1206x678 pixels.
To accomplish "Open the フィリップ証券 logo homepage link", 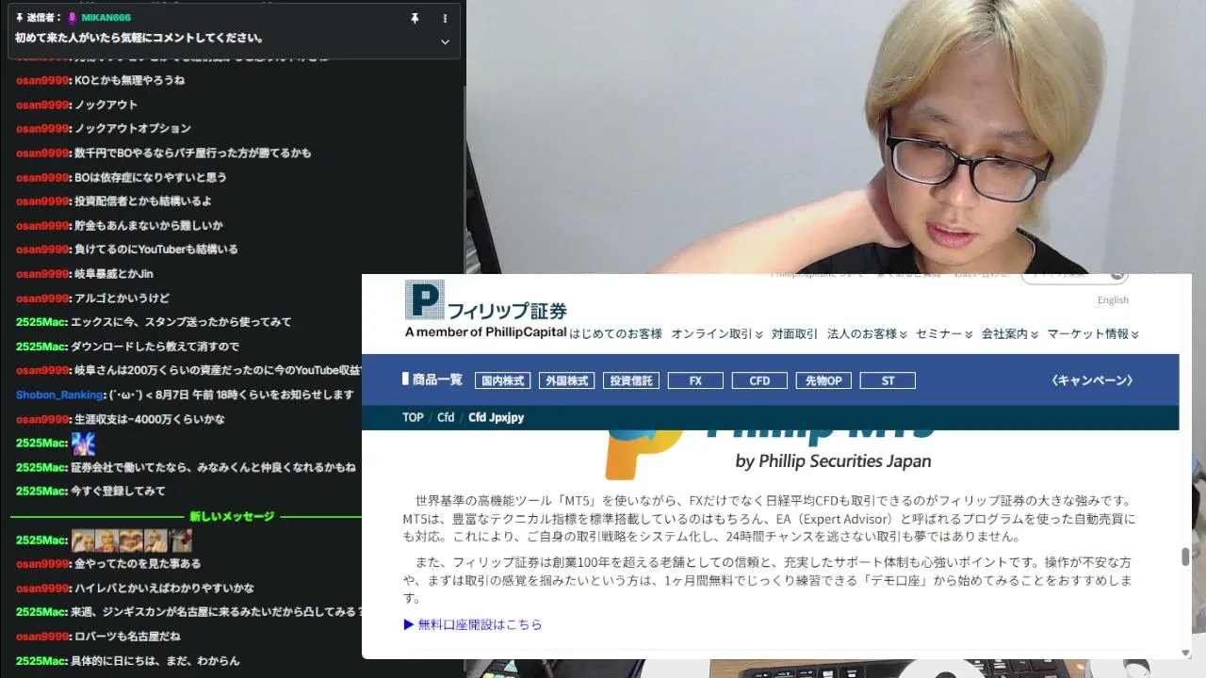I will coord(486,310).
